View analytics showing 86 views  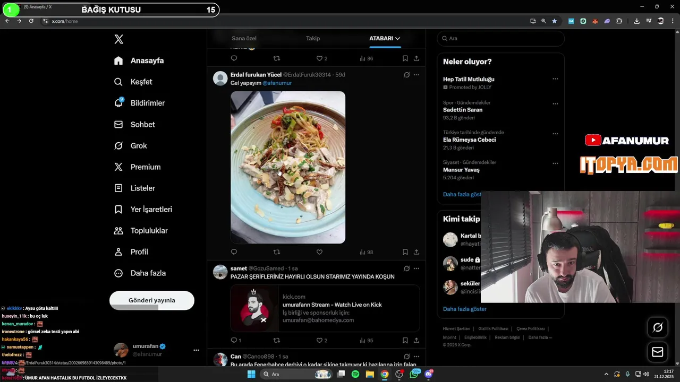[367, 58]
